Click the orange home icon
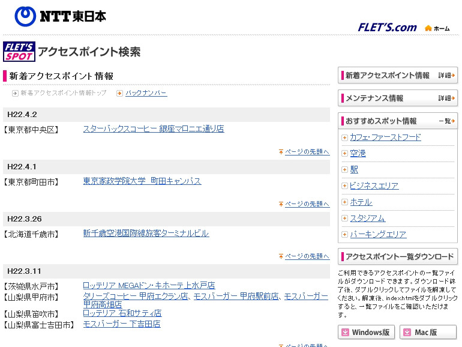Image resolution: width=462 pixels, height=347 pixels. click(x=428, y=28)
